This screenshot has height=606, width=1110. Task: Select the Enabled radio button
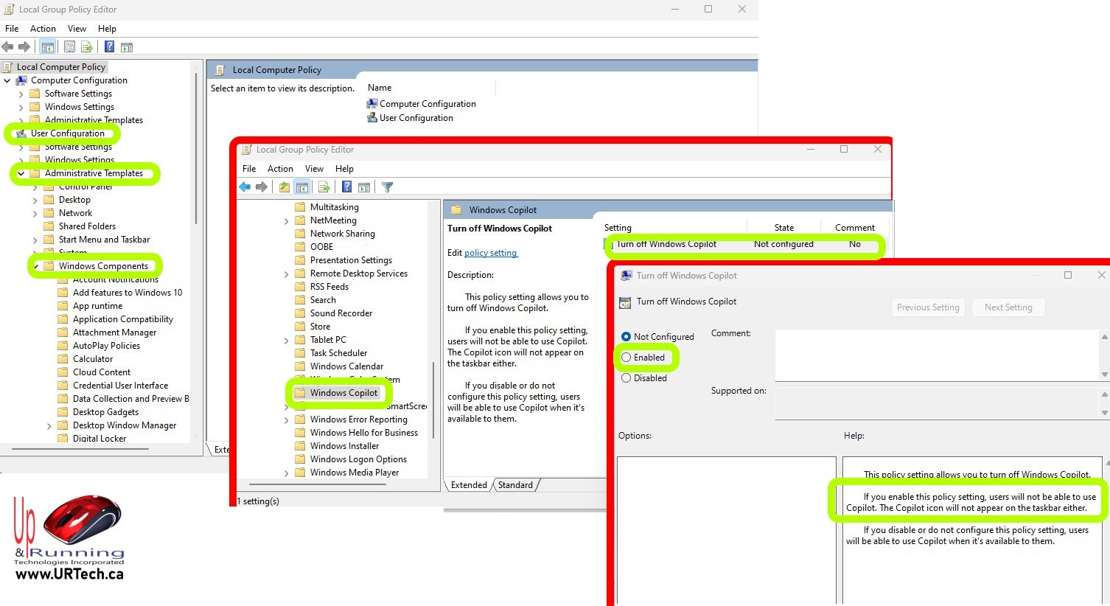626,358
